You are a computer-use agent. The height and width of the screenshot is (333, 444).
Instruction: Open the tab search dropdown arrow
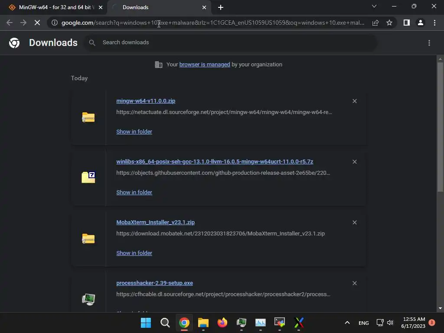[x=374, y=6]
